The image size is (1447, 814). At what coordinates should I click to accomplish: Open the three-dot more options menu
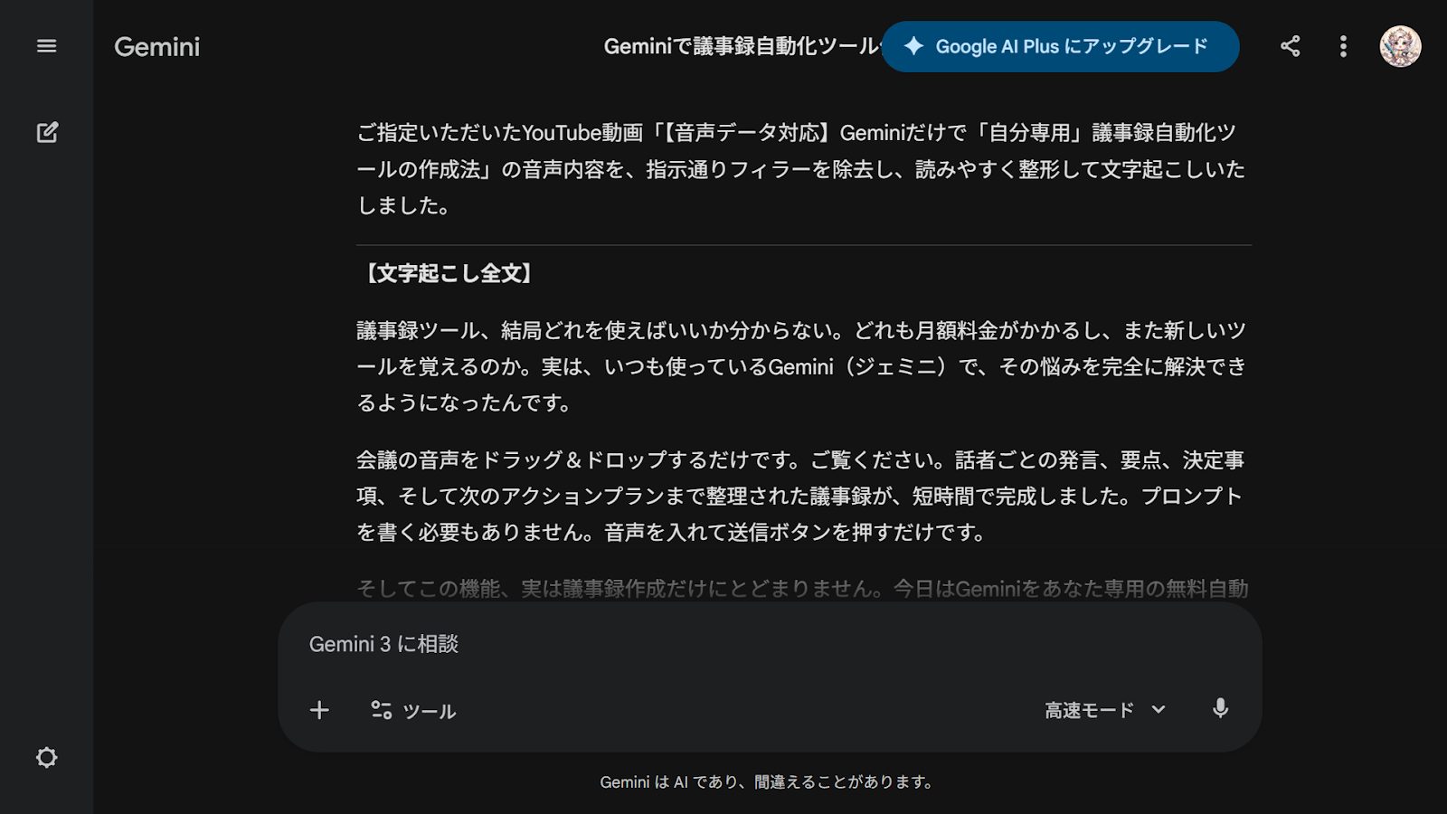point(1343,46)
